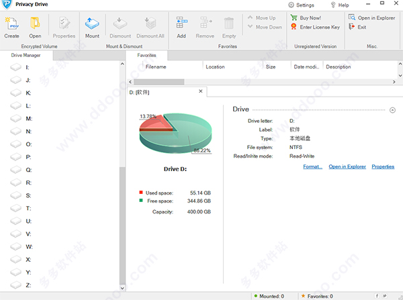
Task: Click the Mounted: 0 status indicator
Action: [x=269, y=296]
